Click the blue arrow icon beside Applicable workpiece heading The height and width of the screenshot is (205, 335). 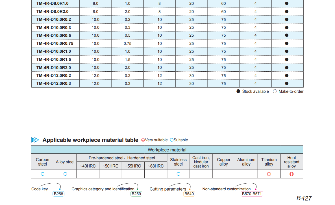[x=35, y=140]
